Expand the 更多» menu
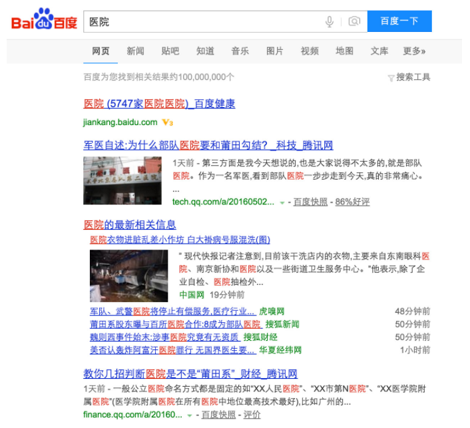 pos(414,51)
